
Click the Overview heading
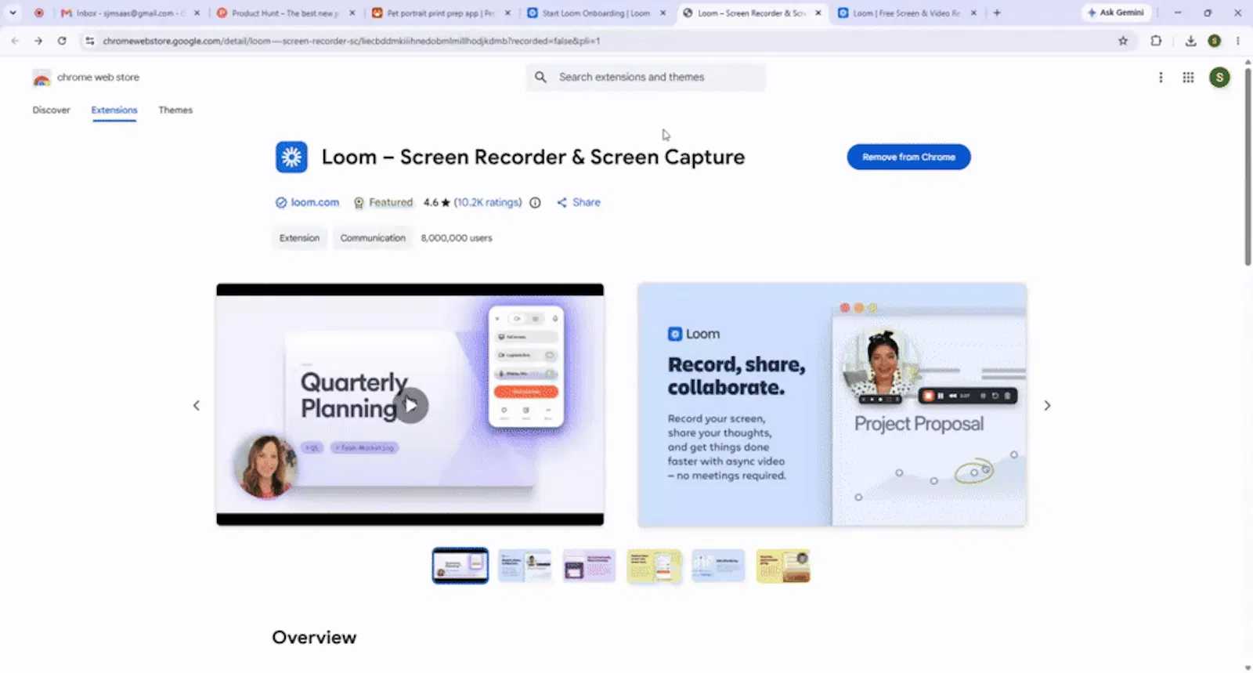[314, 638]
